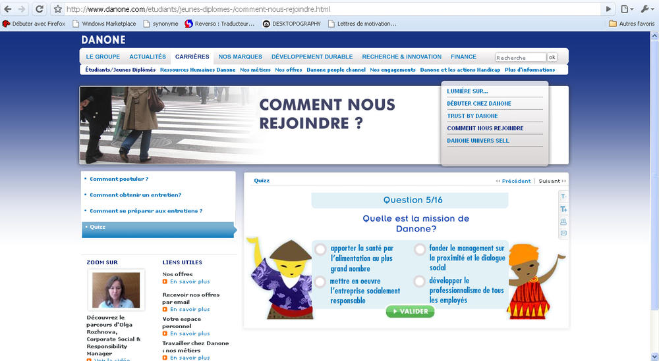Open DANONE UNIVERS SELL

[x=478, y=141]
